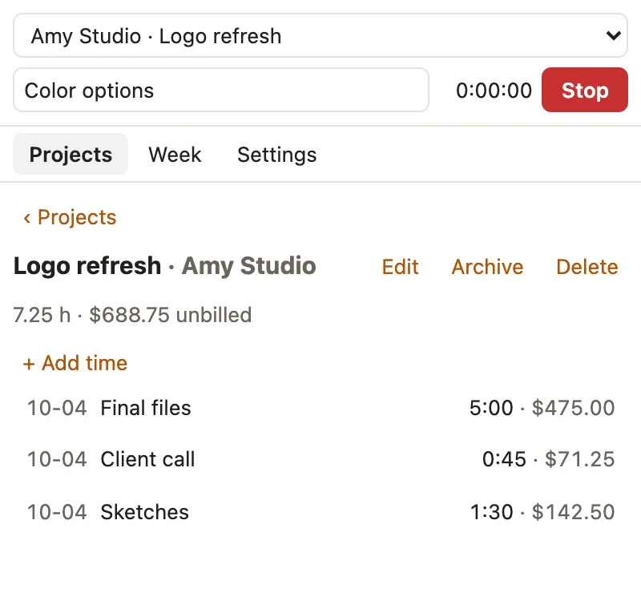This screenshot has width=641, height=609.
Task: Select the Client call time entry
Action: pyautogui.click(x=320, y=459)
